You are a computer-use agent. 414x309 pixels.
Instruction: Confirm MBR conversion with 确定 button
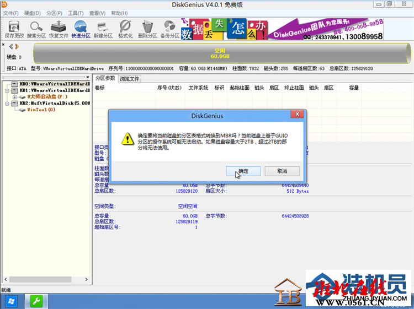pyautogui.click(x=243, y=171)
